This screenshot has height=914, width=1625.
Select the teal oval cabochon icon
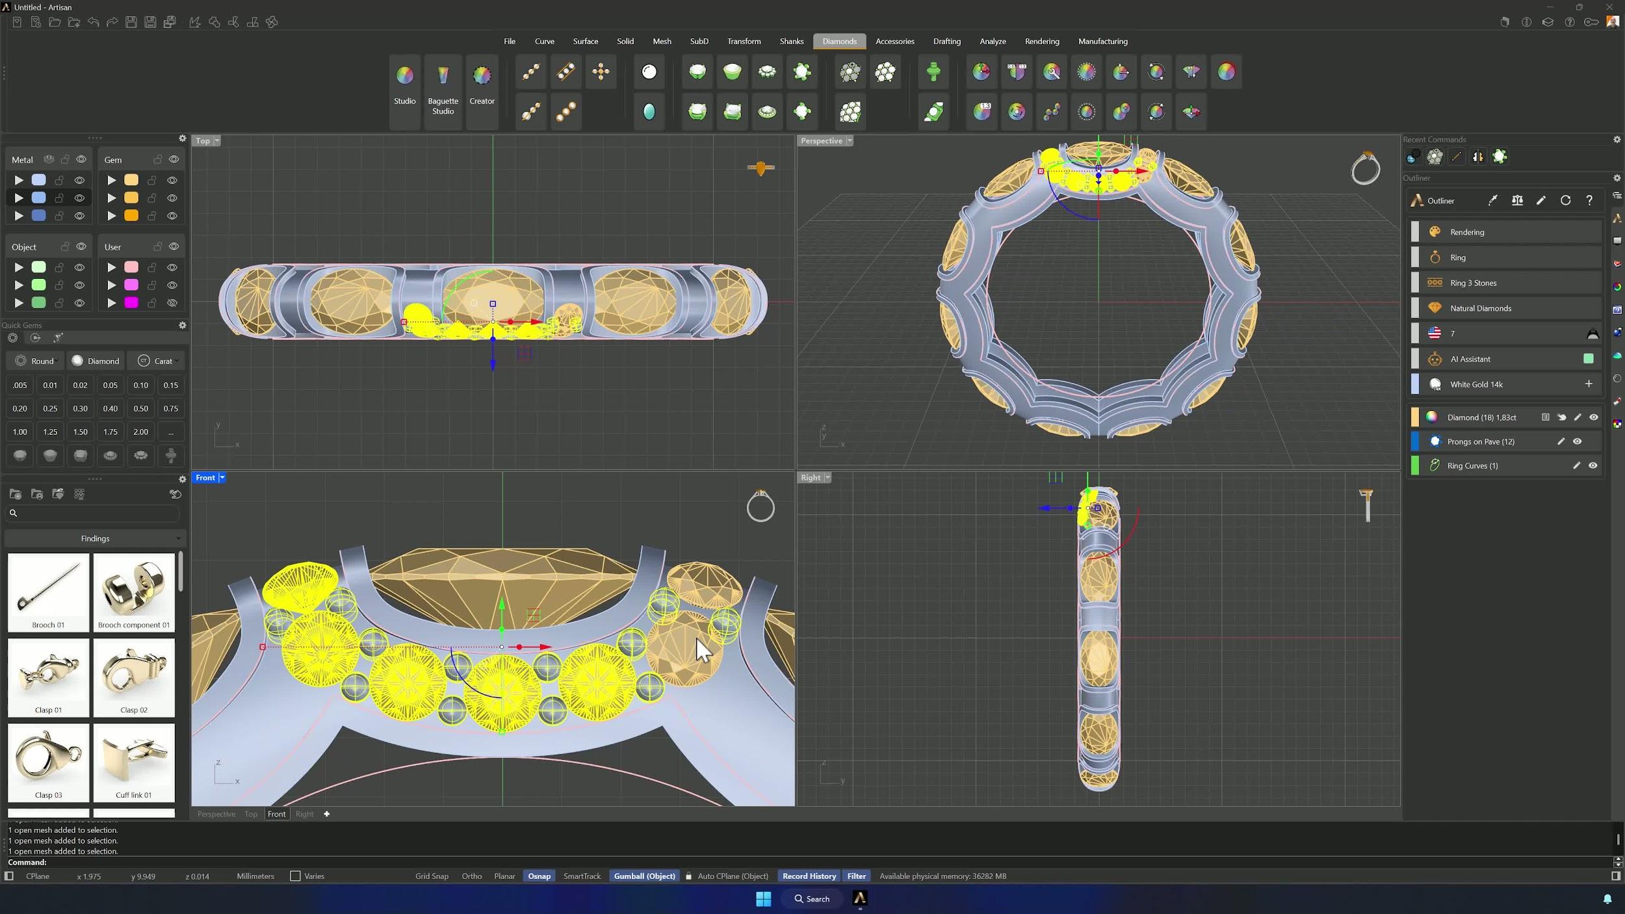point(649,112)
